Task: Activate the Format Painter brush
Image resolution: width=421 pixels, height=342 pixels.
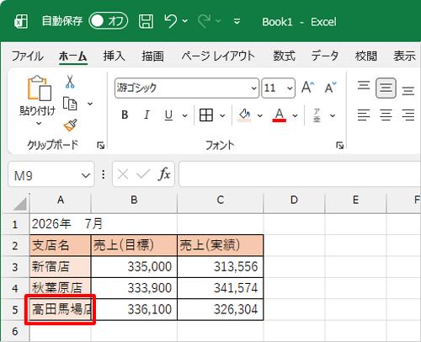Action: [x=70, y=126]
